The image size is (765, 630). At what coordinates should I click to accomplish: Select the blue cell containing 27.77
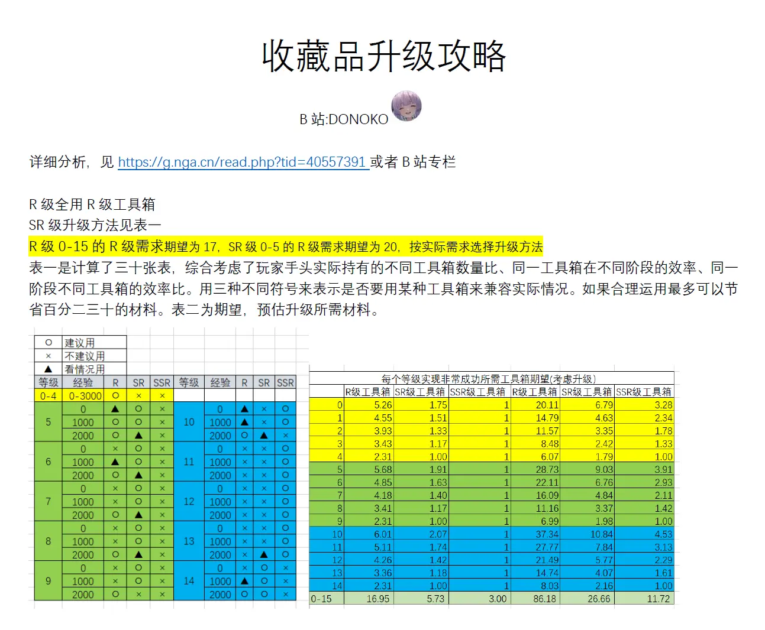tap(535, 547)
